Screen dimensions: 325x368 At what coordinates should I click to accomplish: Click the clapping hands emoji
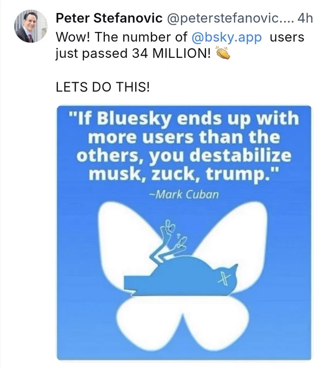[x=223, y=53]
